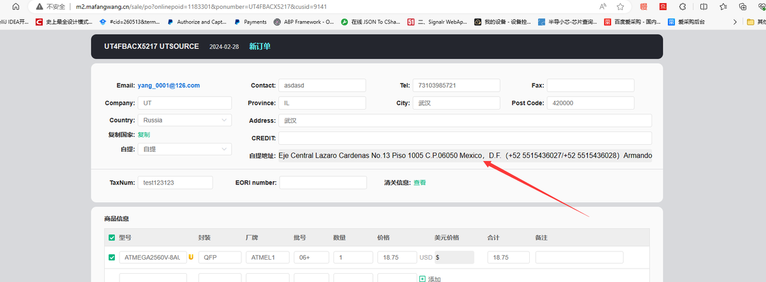Click the empty Fax input field
The width and height of the screenshot is (766, 282).
click(x=590, y=85)
